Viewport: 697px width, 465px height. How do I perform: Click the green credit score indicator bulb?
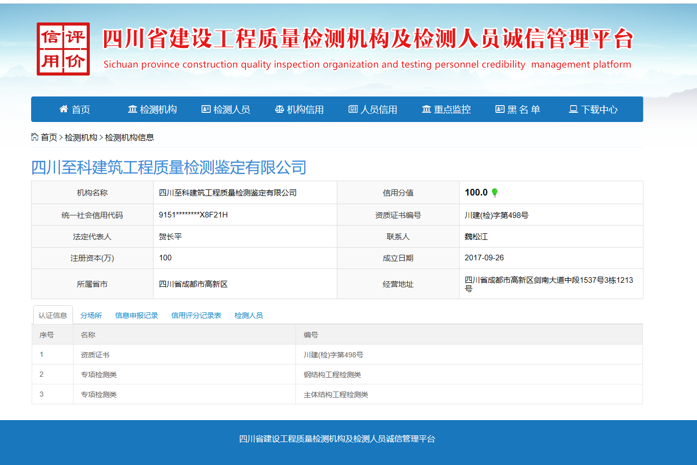[494, 192]
